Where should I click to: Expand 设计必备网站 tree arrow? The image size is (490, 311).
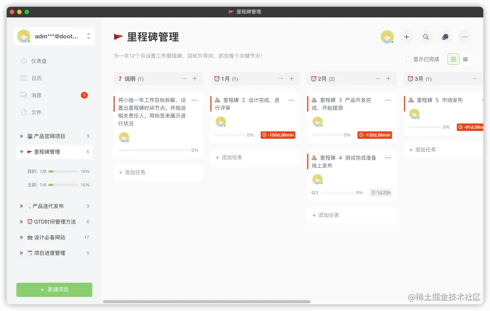(x=22, y=237)
